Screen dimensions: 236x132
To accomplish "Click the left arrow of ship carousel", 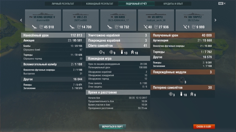I will coord(21,20).
